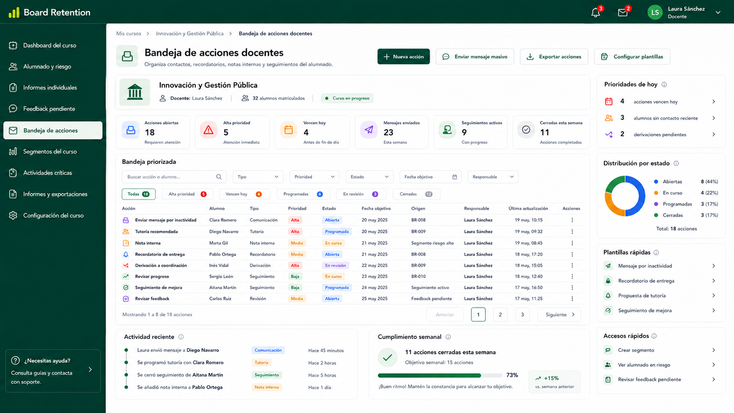Go to page 2 of the actions table
The height and width of the screenshot is (413, 734).
coord(500,315)
